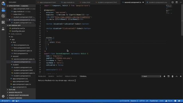Open the Source Control view
The height and width of the screenshot is (103, 183).
3,9
